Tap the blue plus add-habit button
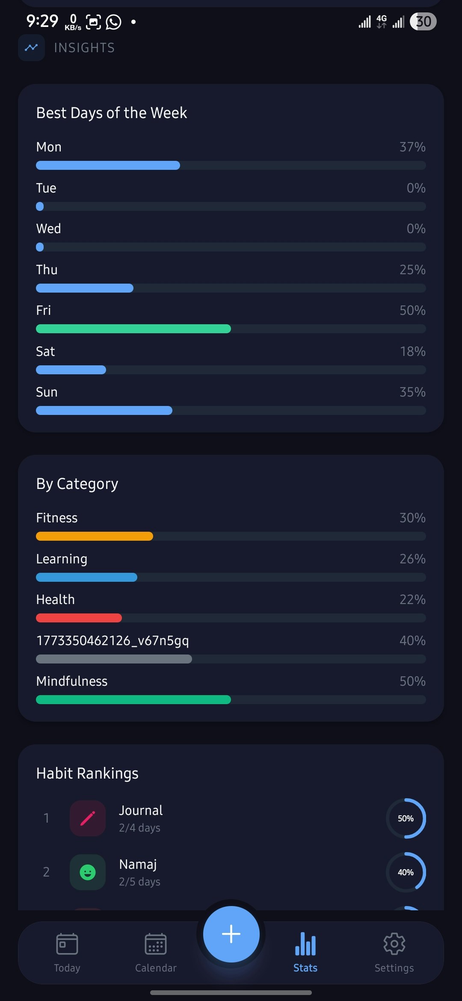The width and height of the screenshot is (462, 1001). pos(231,934)
